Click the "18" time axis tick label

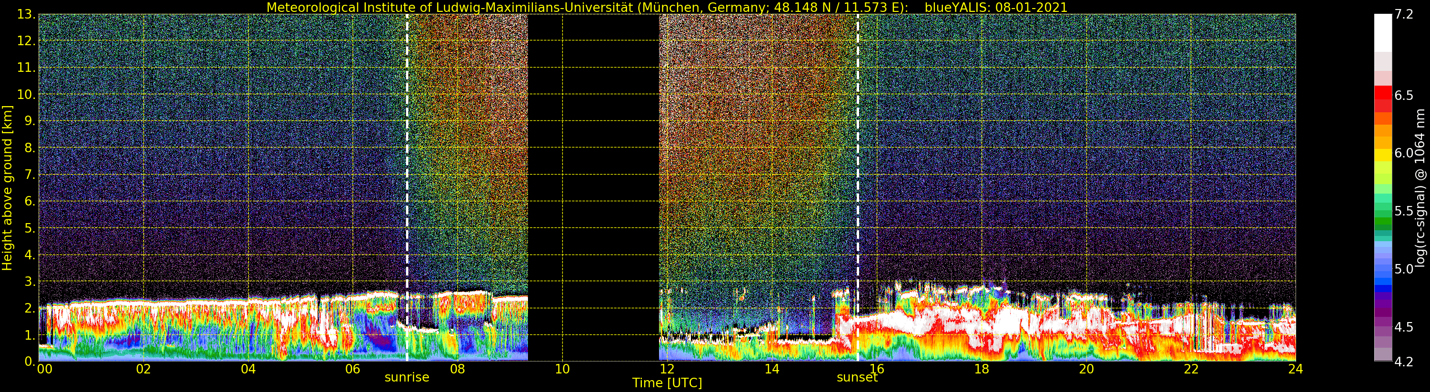pos(982,369)
